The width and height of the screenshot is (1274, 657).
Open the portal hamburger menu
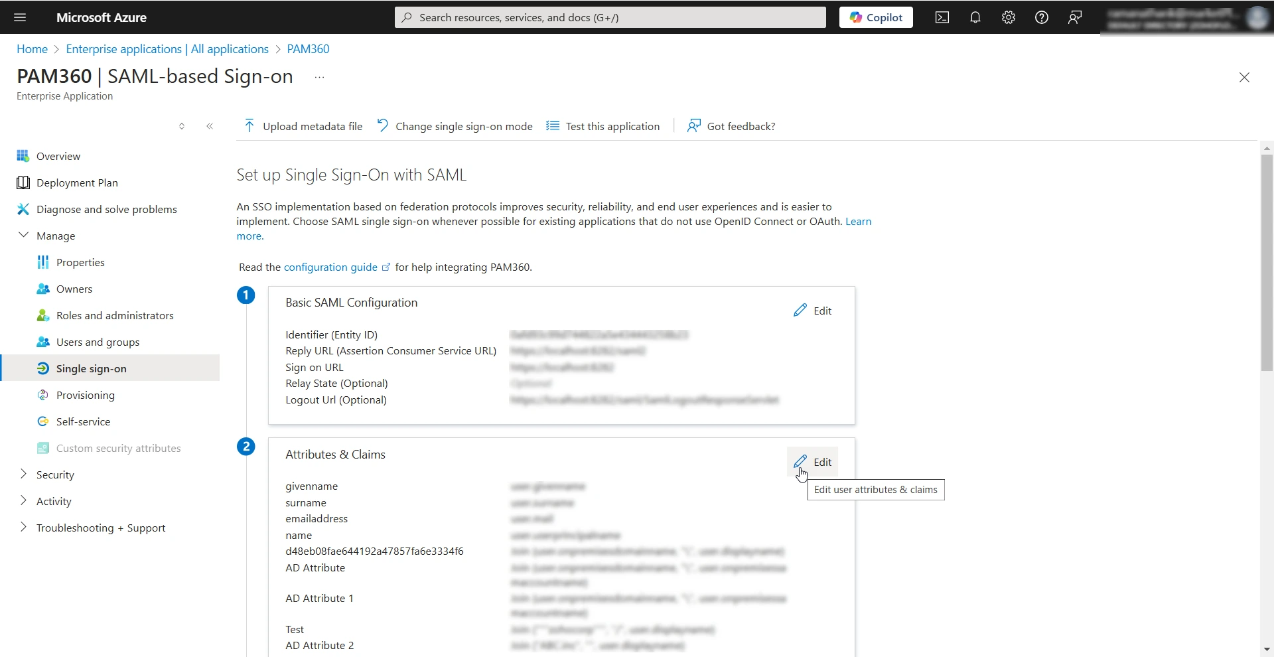click(x=20, y=17)
